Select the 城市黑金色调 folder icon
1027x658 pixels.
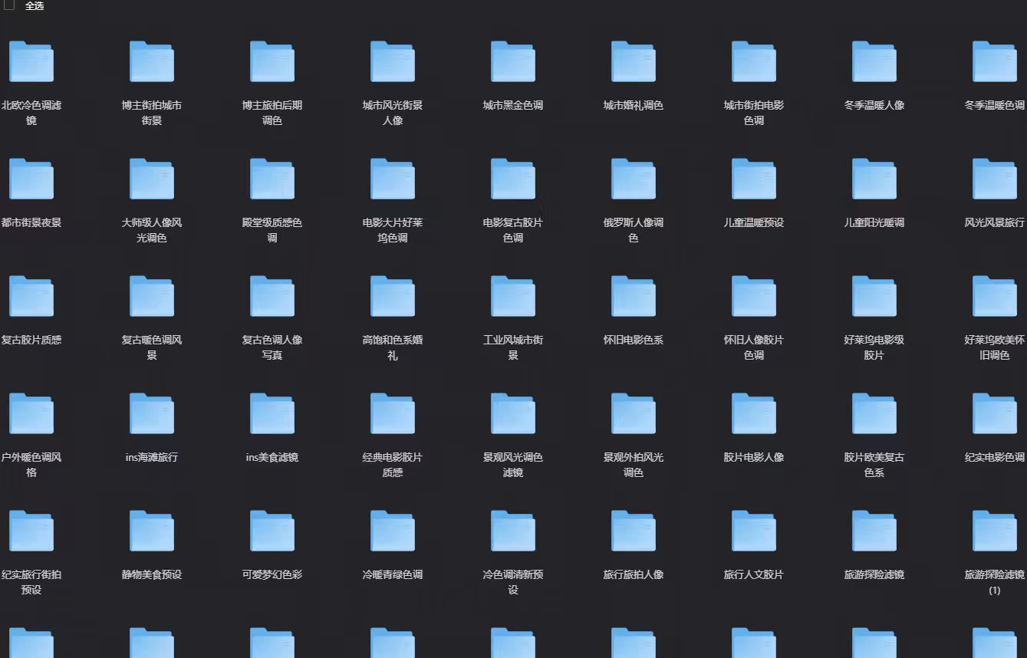513,61
